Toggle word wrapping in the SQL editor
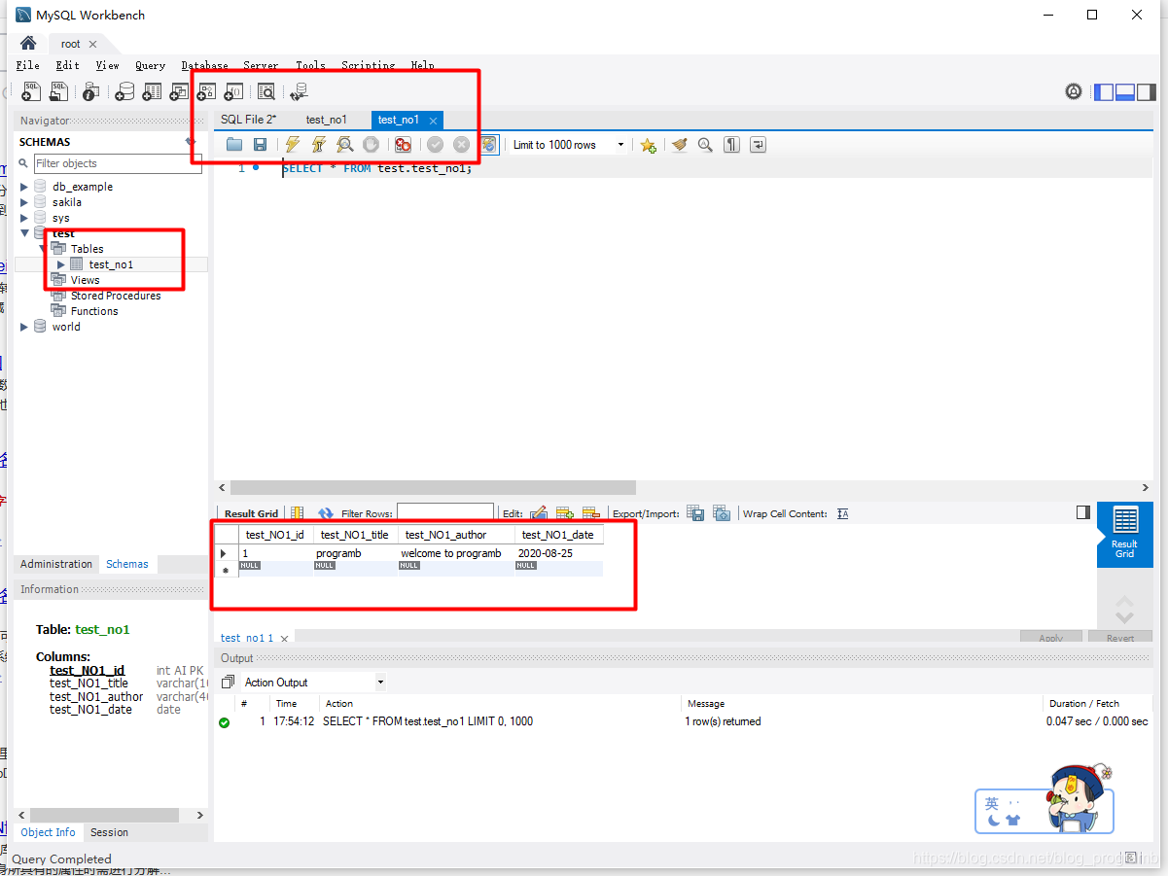 [x=757, y=144]
